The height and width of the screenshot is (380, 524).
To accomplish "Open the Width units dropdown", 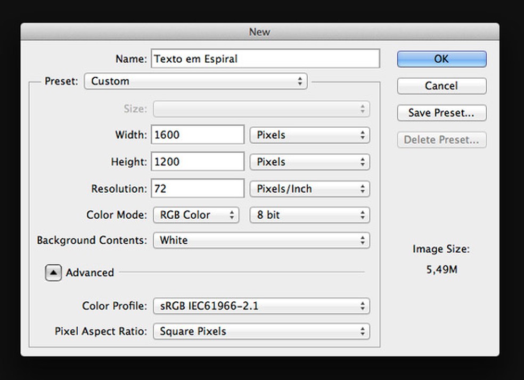I will click(309, 135).
